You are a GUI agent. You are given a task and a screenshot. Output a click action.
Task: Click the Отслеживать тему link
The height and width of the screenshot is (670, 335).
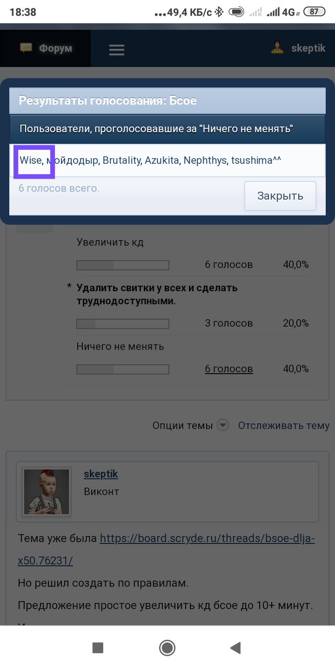(284, 425)
